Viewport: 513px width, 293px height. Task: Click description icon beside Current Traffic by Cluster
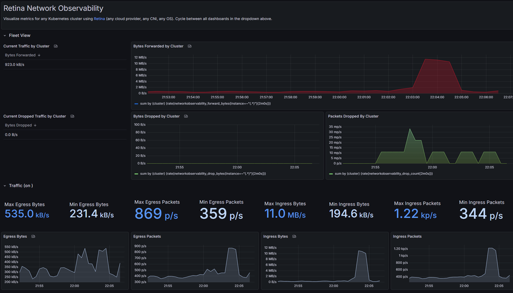55,46
